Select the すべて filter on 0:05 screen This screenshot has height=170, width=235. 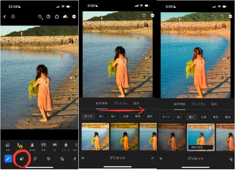pos(166,117)
